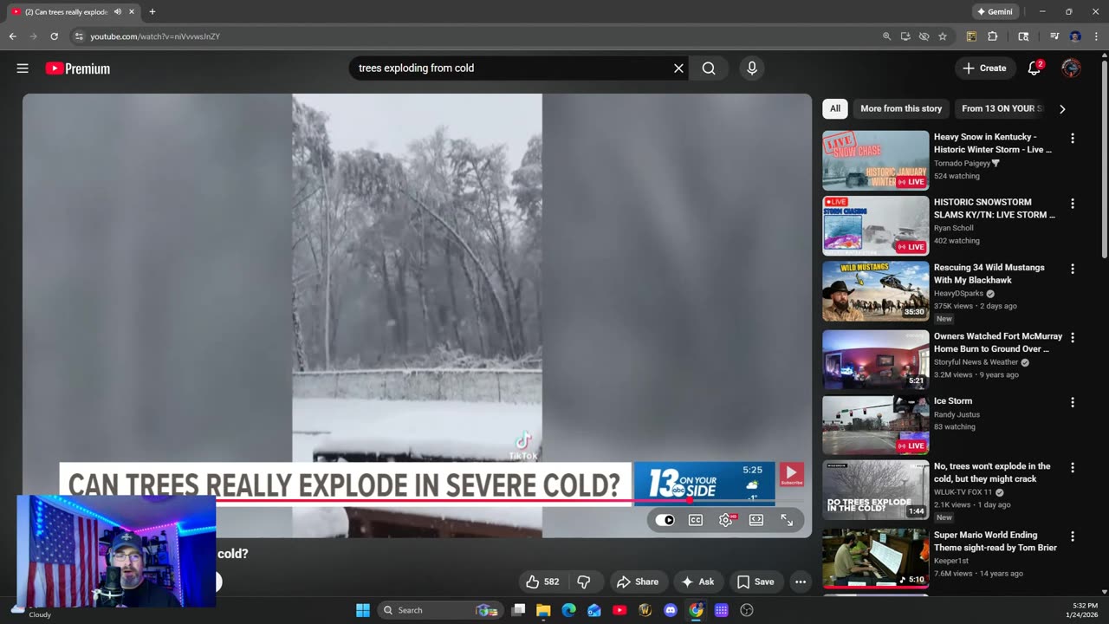This screenshot has height=624, width=1109.
Task: Open options for Rescuing 34 Wild Mustangs
Action: (1073, 270)
